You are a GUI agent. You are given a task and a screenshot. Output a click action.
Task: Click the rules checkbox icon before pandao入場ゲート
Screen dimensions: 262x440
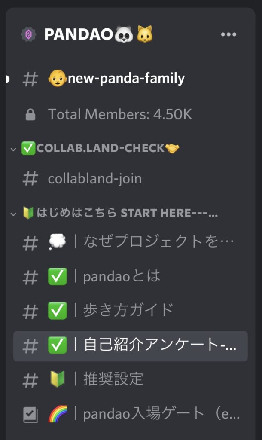[30, 415]
